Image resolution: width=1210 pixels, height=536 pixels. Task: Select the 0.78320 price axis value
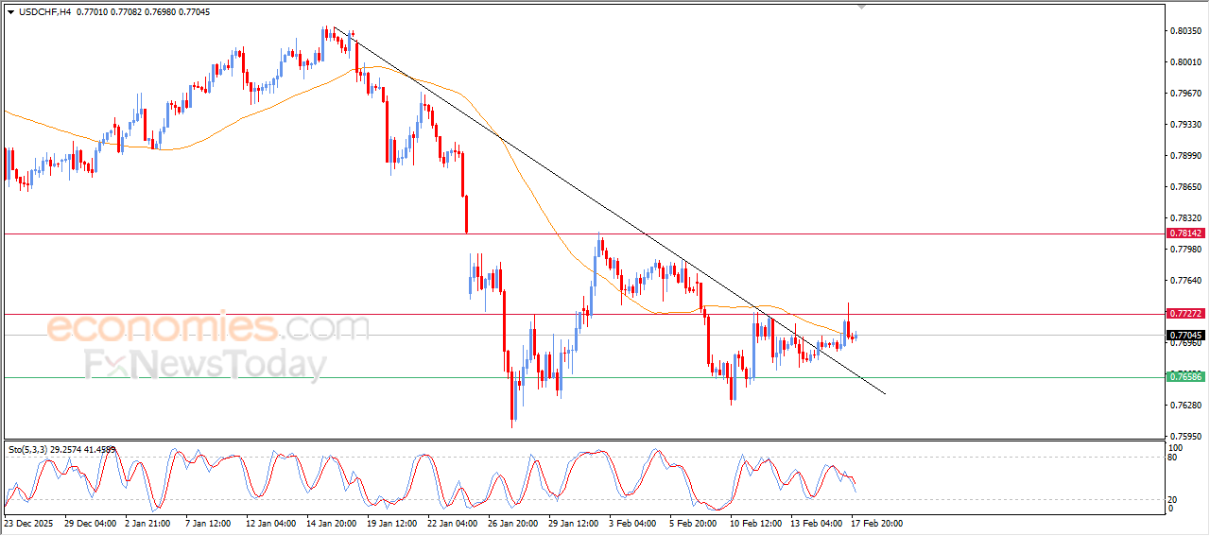[x=1185, y=218]
